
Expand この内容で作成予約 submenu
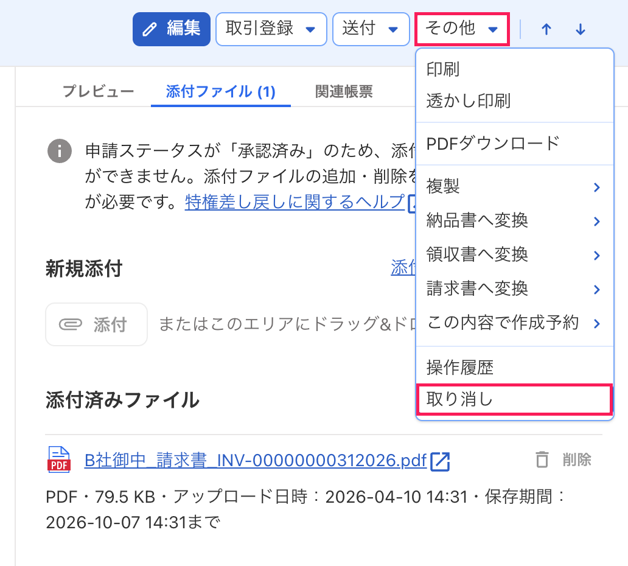click(515, 323)
